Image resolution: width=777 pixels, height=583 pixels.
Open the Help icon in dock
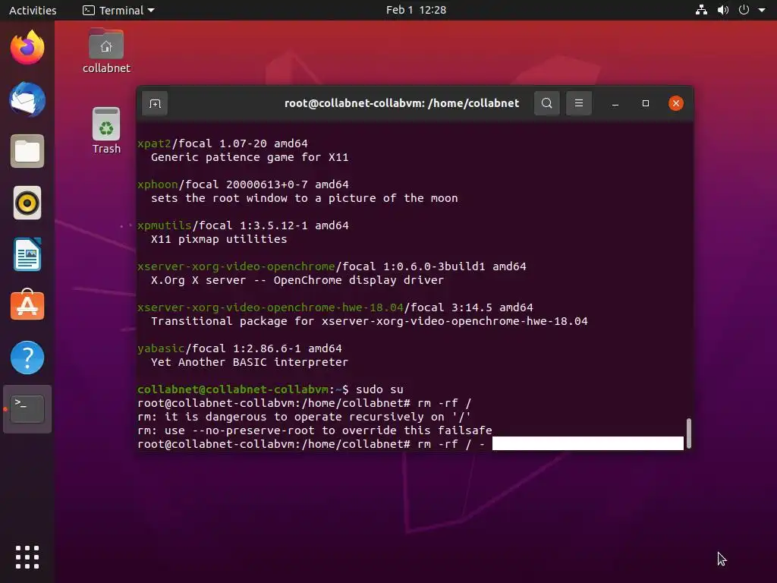27,358
